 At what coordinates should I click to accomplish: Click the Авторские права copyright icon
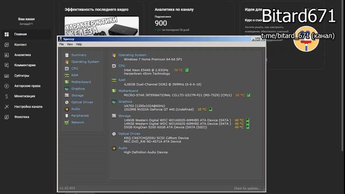6,86
